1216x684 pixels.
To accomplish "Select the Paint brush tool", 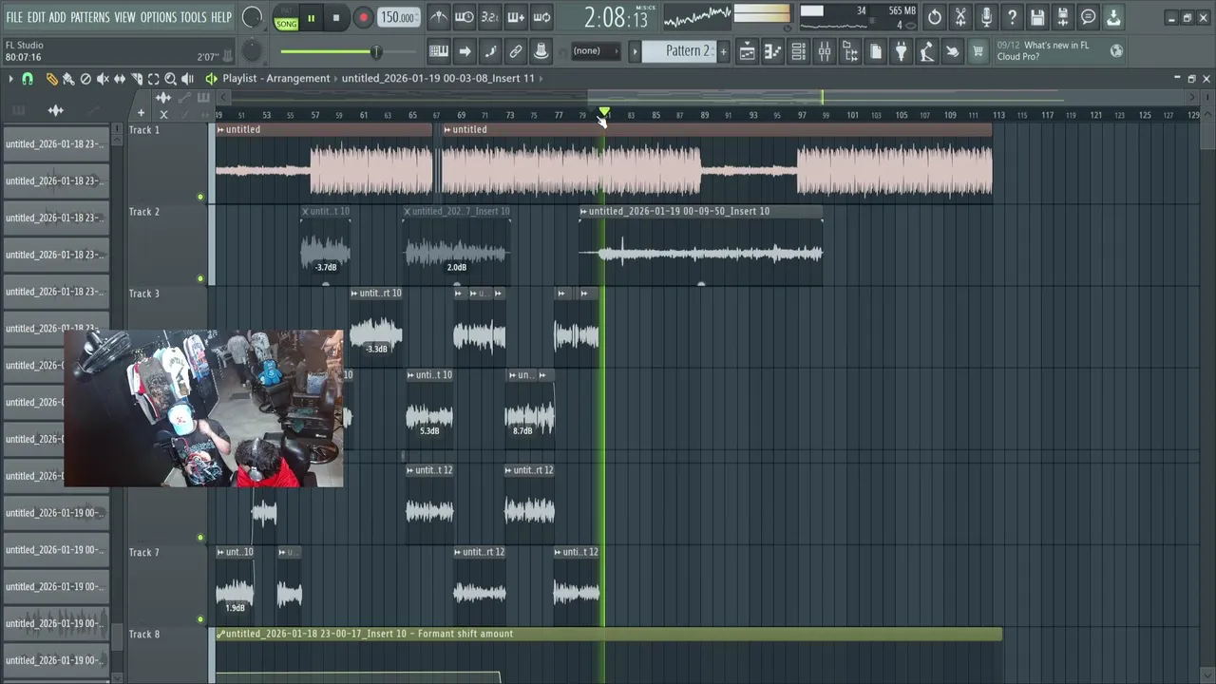I will 68,79.
